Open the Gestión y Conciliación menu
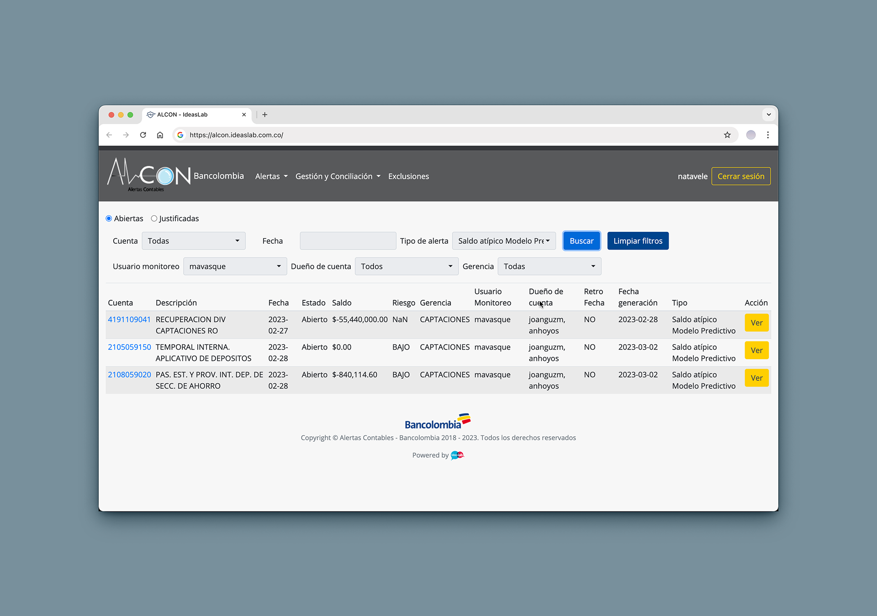The height and width of the screenshot is (616, 877). 338,176
